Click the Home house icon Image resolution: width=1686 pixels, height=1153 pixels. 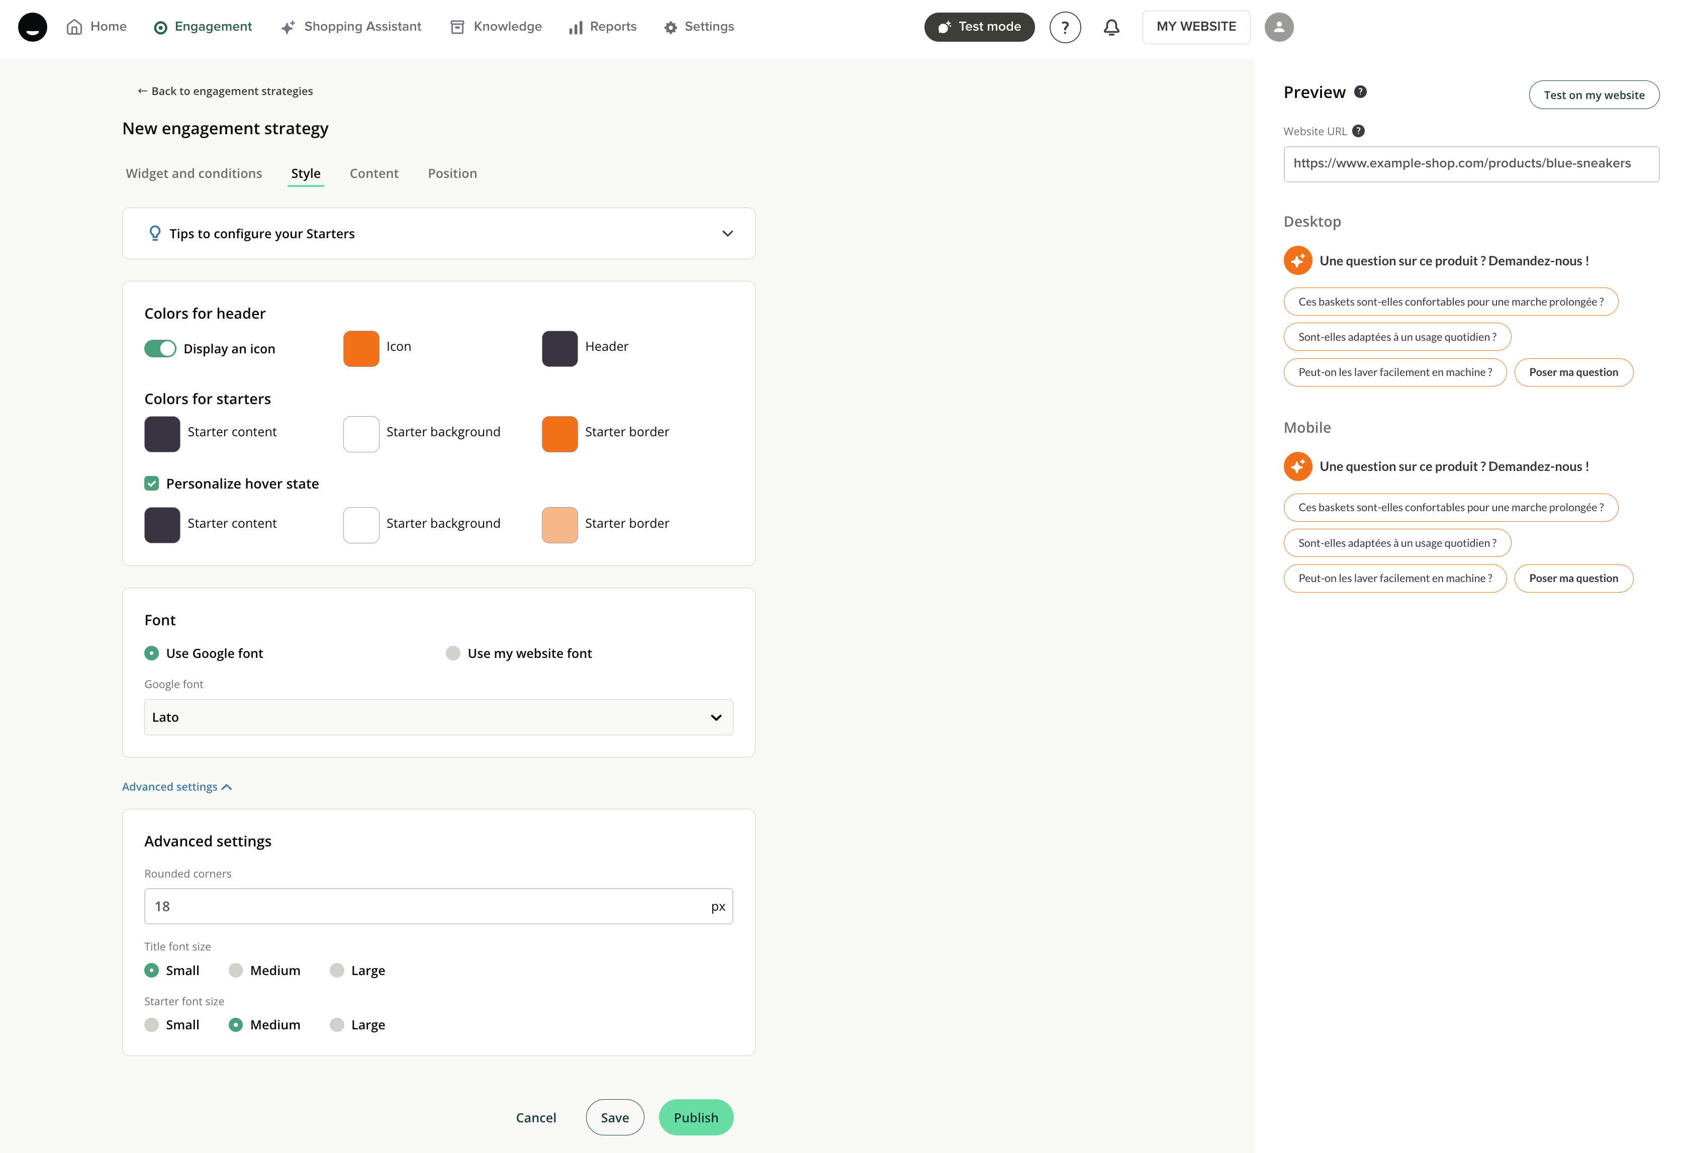pos(74,27)
